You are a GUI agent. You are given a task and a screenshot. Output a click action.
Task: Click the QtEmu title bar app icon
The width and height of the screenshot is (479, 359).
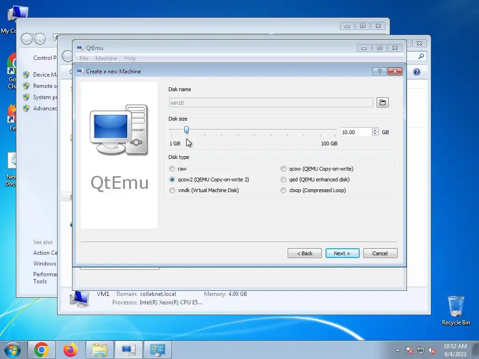80,48
